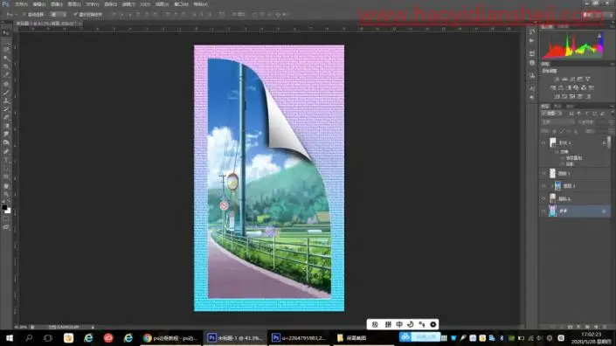The height and width of the screenshot is (346, 616).
Task: Open the 文件 File menu
Action: click(x=21, y=4)
